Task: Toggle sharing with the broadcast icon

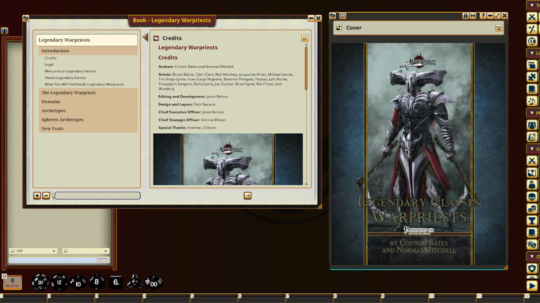Action: coord(474,16)
